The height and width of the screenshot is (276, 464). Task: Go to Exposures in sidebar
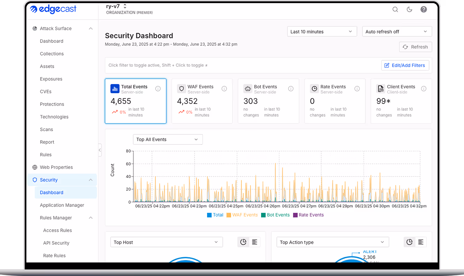pyautogui.click(x=51, y=79)
